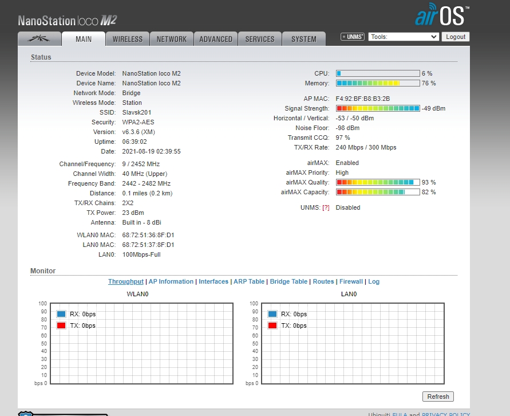Click the channel value 9 / 2452 MHz
The height and width of the screenshot is (416, 510).
tap(141, 164)
